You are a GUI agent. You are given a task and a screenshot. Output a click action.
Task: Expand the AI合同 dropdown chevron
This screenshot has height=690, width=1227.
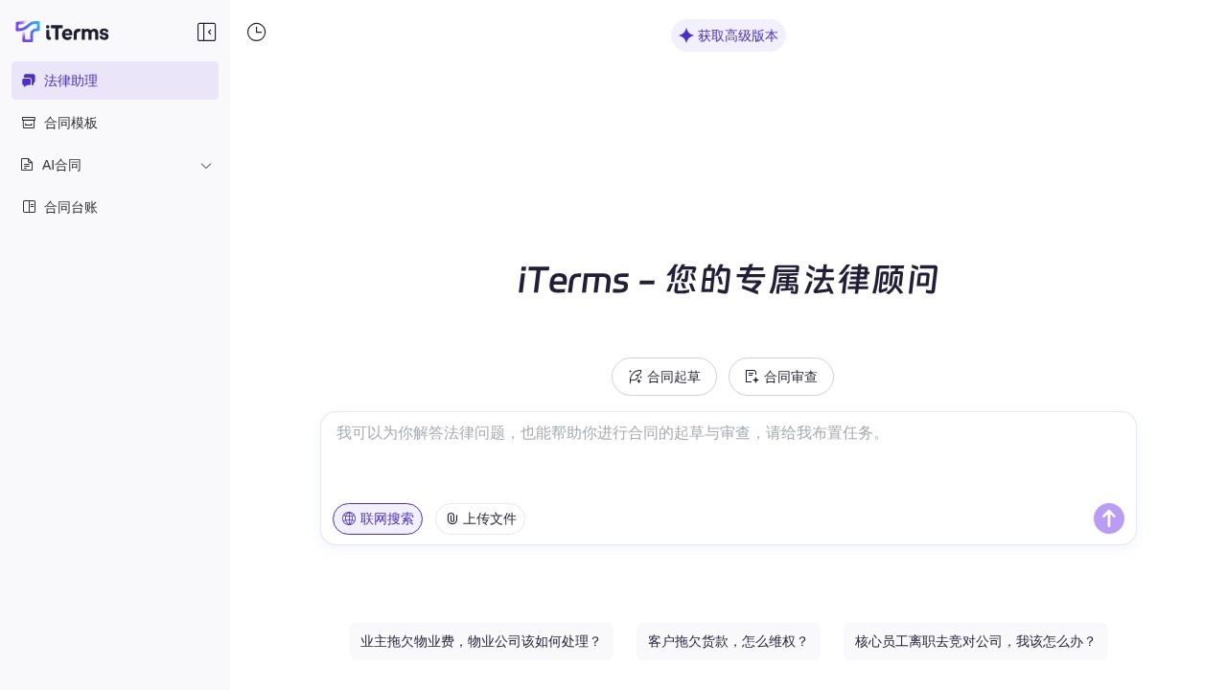[206, 165]
